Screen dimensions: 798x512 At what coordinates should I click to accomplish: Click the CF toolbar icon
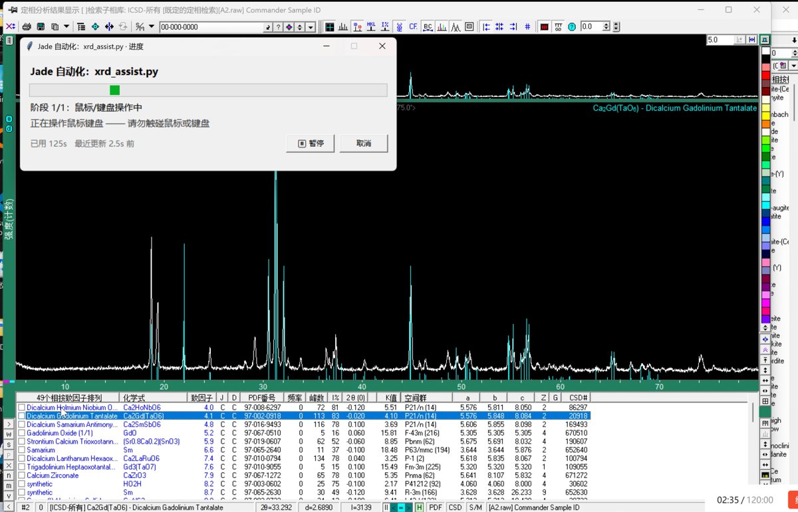pyautogui.click(x=414, y=27)
